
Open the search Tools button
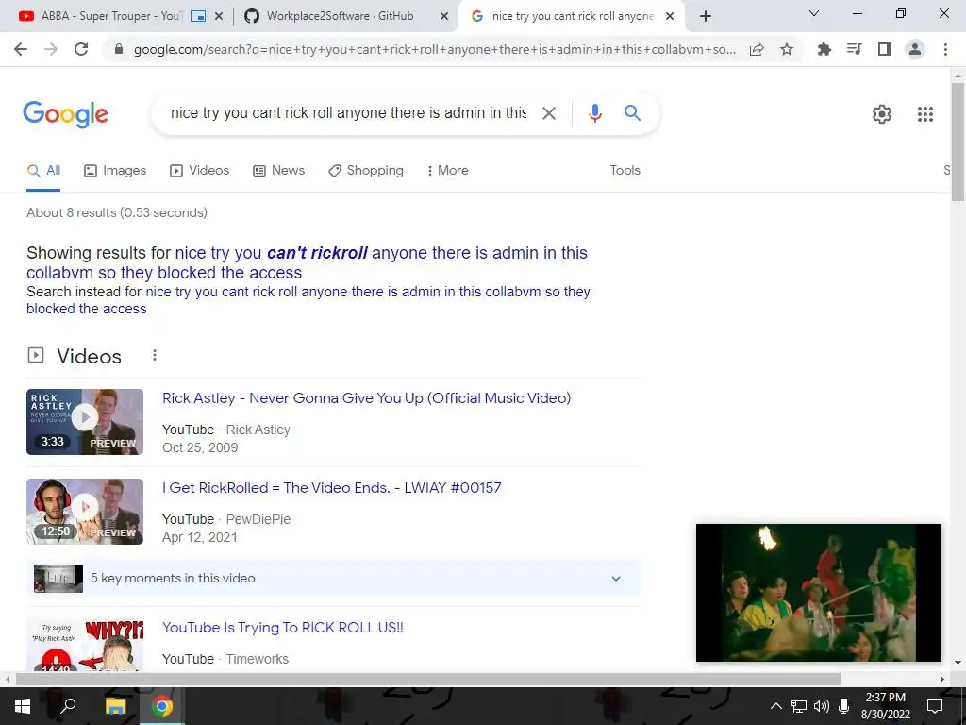625,171
